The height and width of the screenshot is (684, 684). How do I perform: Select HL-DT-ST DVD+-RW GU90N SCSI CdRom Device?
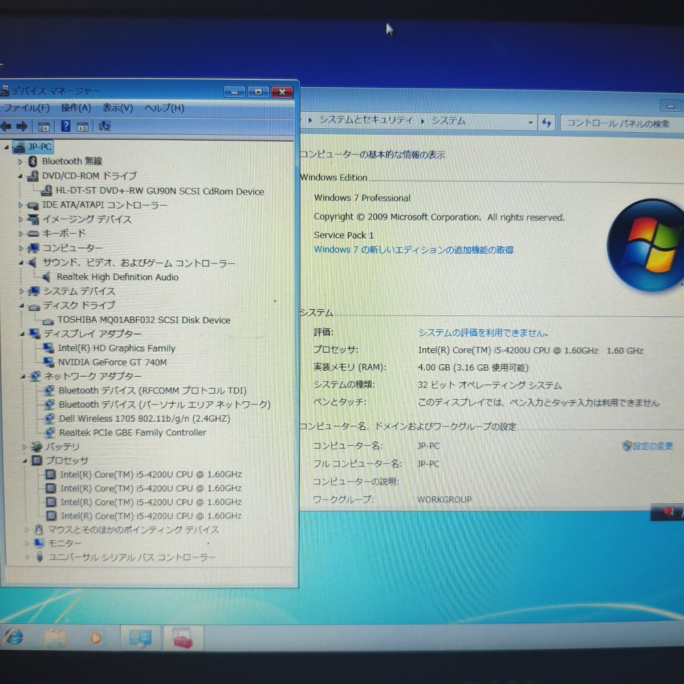point(160,191)
